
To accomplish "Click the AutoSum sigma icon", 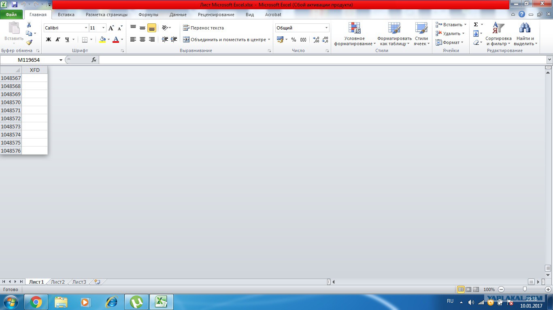I will (x=476, y=25).
